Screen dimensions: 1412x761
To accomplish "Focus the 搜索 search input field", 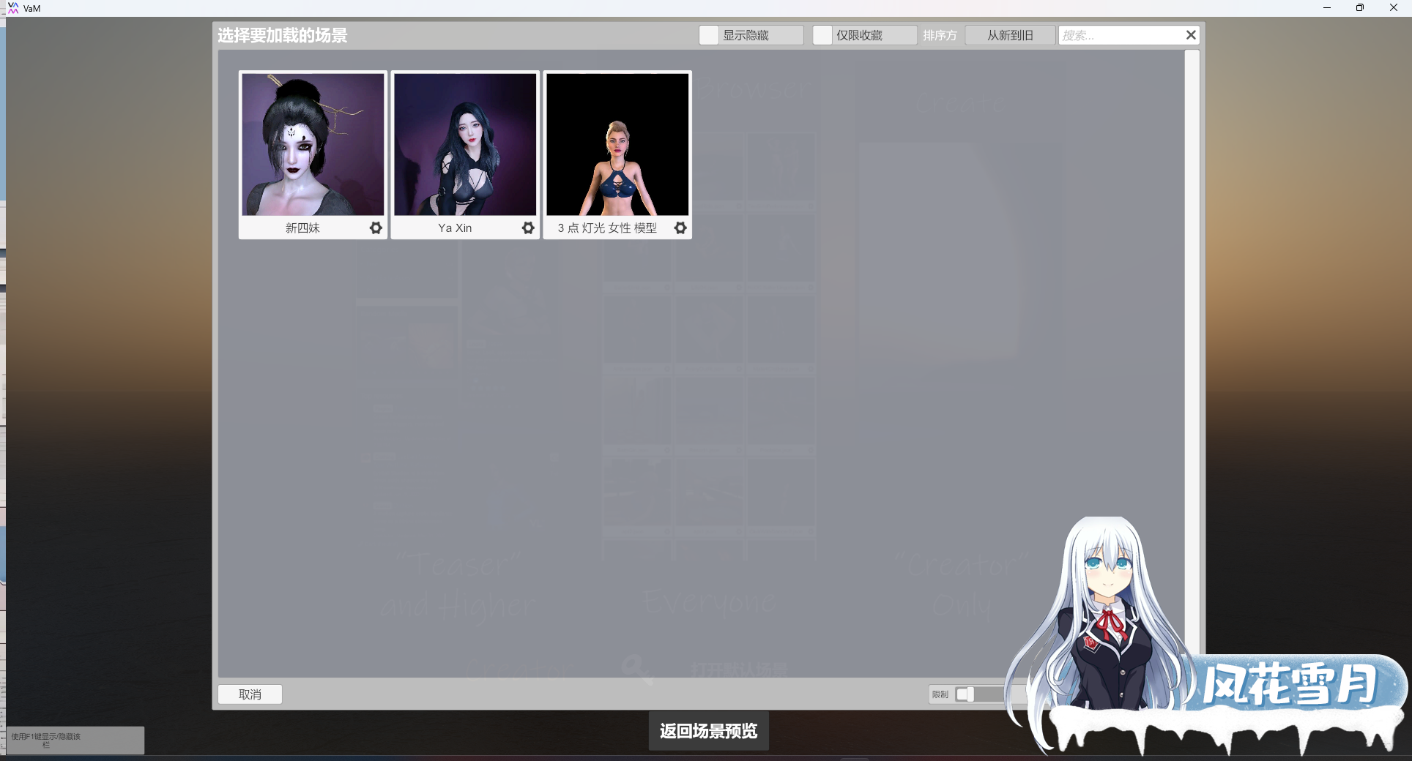I will (1121, 35).
